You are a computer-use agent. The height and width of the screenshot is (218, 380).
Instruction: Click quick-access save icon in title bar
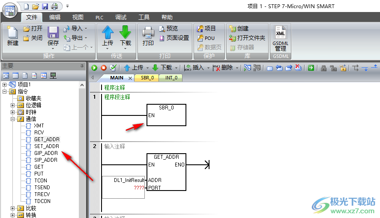45,6
